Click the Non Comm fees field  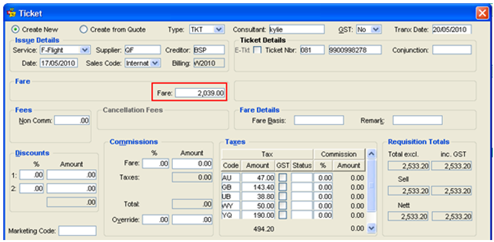(72, 120)
